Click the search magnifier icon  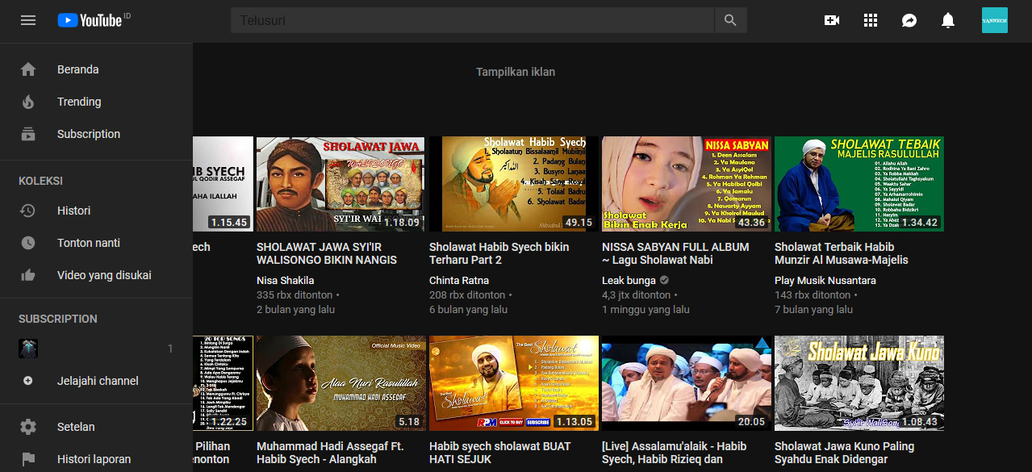pos(730,20)
